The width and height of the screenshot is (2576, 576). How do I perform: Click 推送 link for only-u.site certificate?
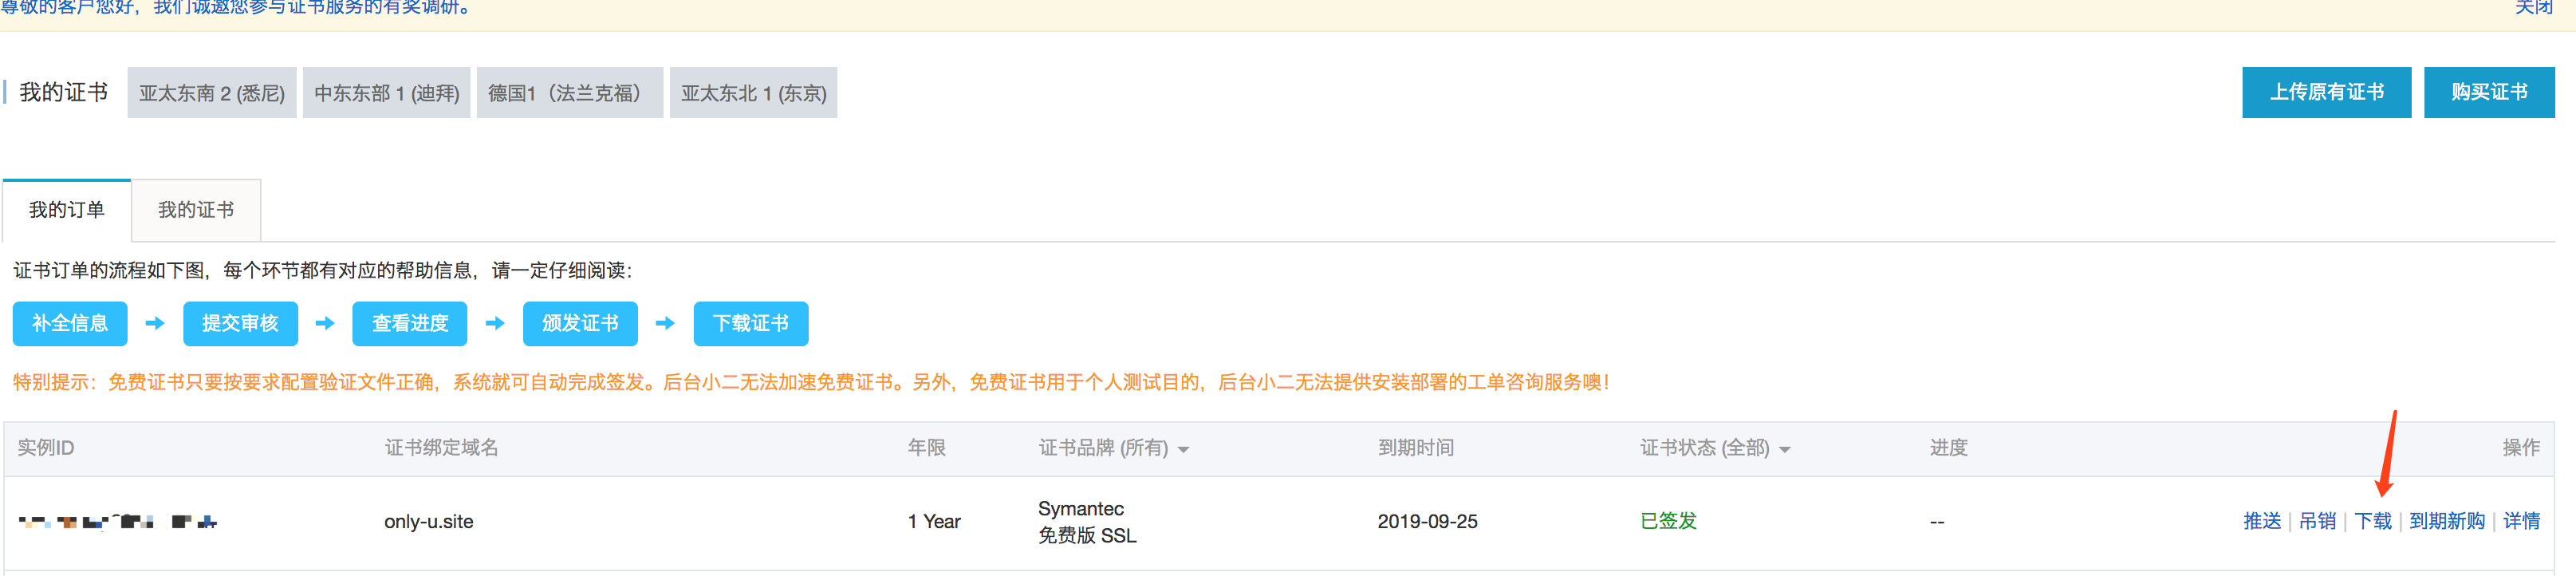(2261, 521)
